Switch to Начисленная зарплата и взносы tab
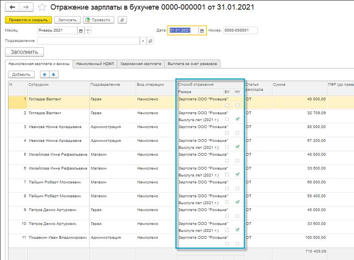354x260 pixels. [39, 64]
